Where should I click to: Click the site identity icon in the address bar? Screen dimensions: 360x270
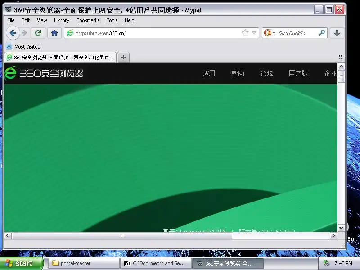click(70, 33)
